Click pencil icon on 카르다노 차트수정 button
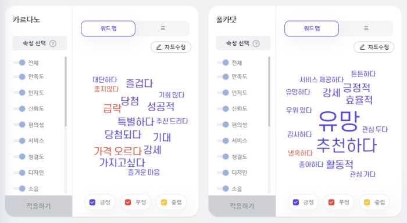The height and width of the screenshot is (223, 407). pos(159,47)
